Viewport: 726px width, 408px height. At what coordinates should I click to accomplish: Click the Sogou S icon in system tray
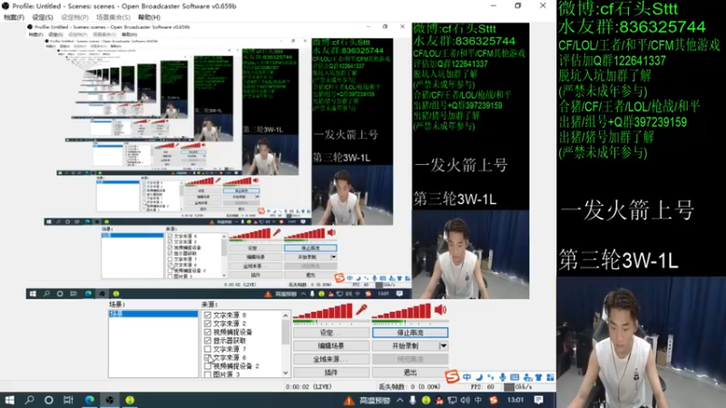(494, 400)
